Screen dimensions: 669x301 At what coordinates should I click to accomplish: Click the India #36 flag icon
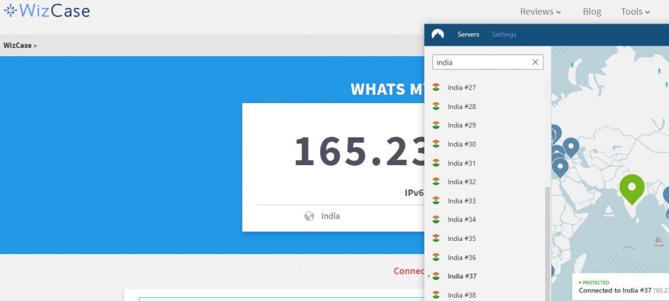(436, 257)
